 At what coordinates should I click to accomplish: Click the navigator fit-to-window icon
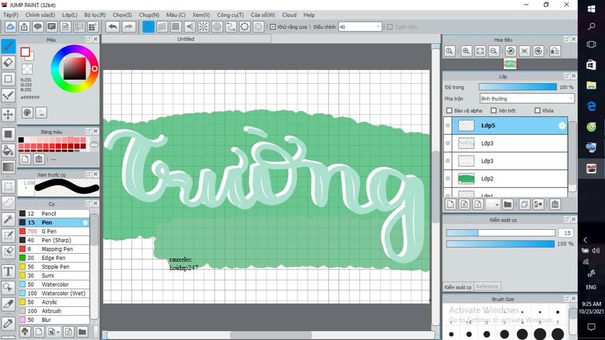[480, 51]
